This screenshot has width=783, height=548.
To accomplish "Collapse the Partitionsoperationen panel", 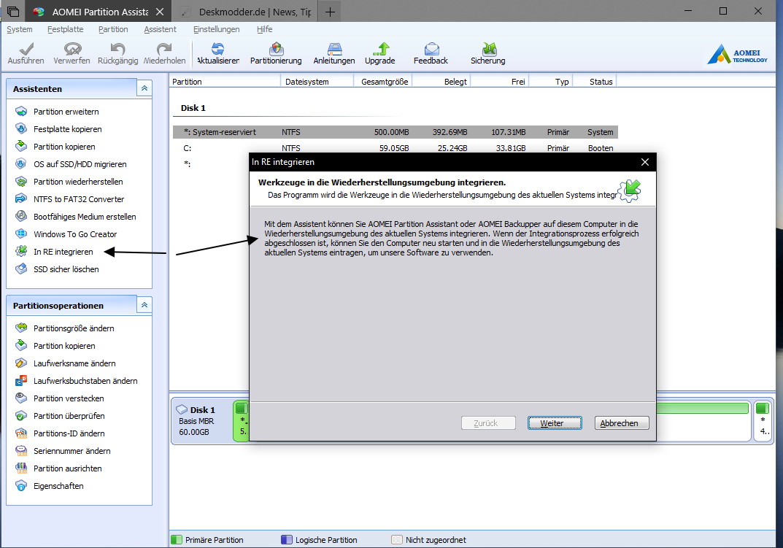I will [144, 305].
